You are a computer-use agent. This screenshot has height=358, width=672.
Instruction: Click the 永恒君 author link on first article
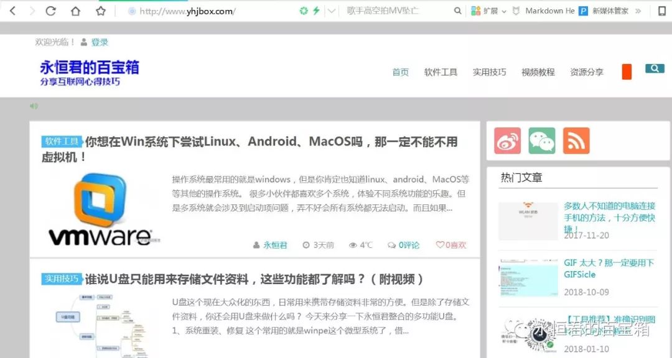275,245
